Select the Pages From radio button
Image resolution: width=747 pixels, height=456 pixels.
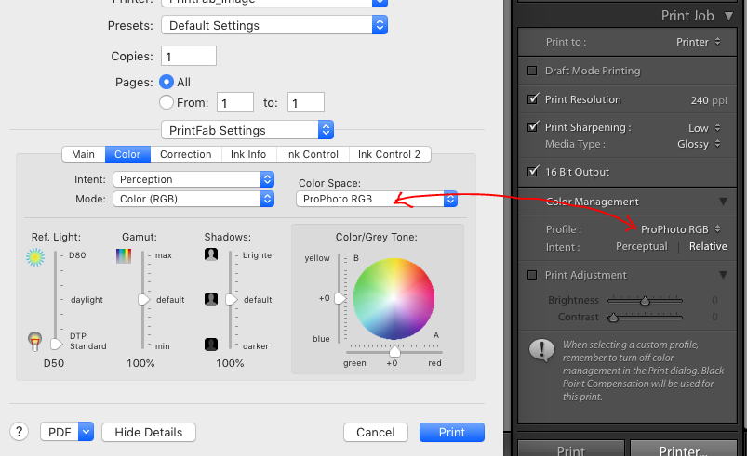pyautogui.click(x=167, y=102)
